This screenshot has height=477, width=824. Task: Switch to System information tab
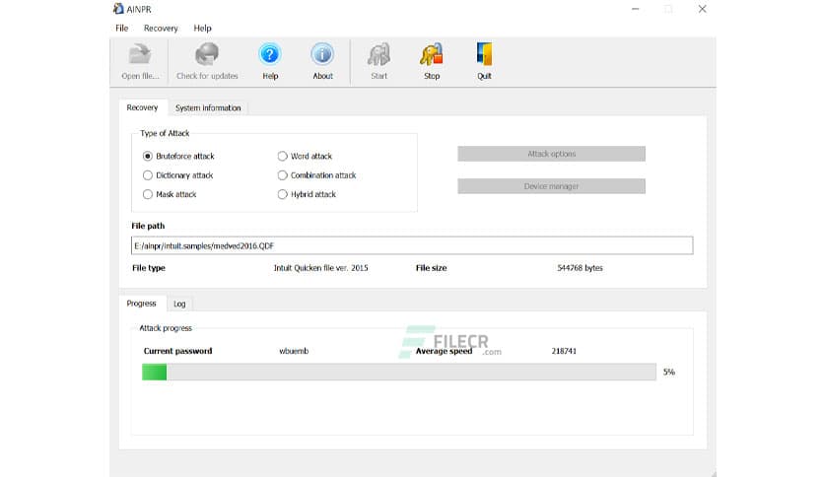(x=208, y=107)
